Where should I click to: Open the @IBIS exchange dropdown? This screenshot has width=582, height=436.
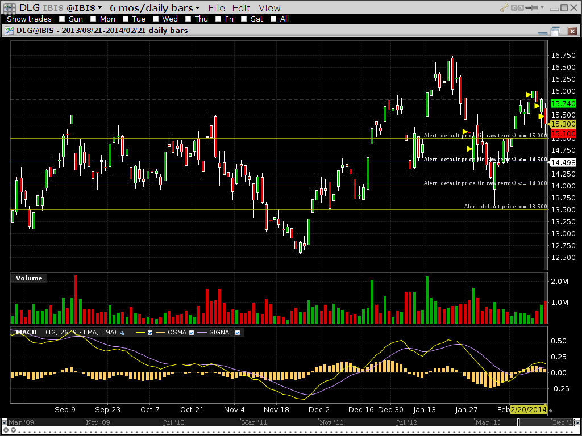(84, 8)
